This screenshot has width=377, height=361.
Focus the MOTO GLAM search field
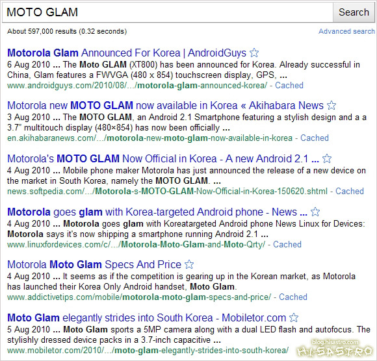[168, 12]
